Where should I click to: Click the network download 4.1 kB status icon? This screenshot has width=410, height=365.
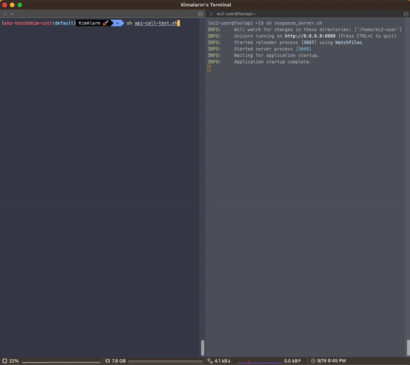pyautogui.click(x=210, y=361)
